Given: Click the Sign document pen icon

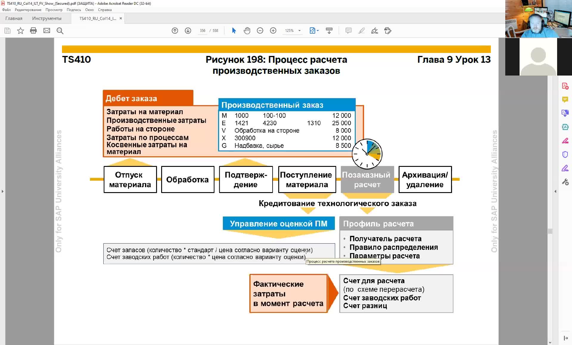Looking at the screenshot, I should [x=374, y=31].
